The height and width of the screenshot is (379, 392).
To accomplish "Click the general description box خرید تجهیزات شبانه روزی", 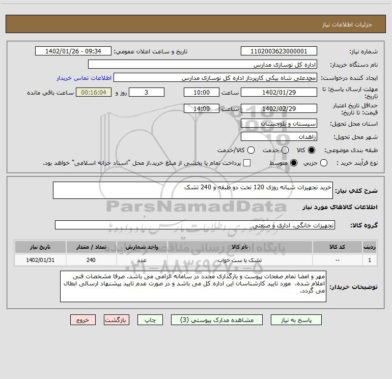I will pos(193,190).
